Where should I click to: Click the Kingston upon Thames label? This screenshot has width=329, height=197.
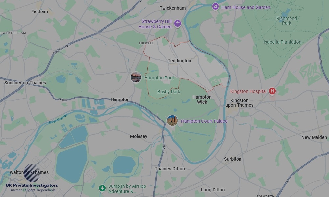tap(239, 103)
